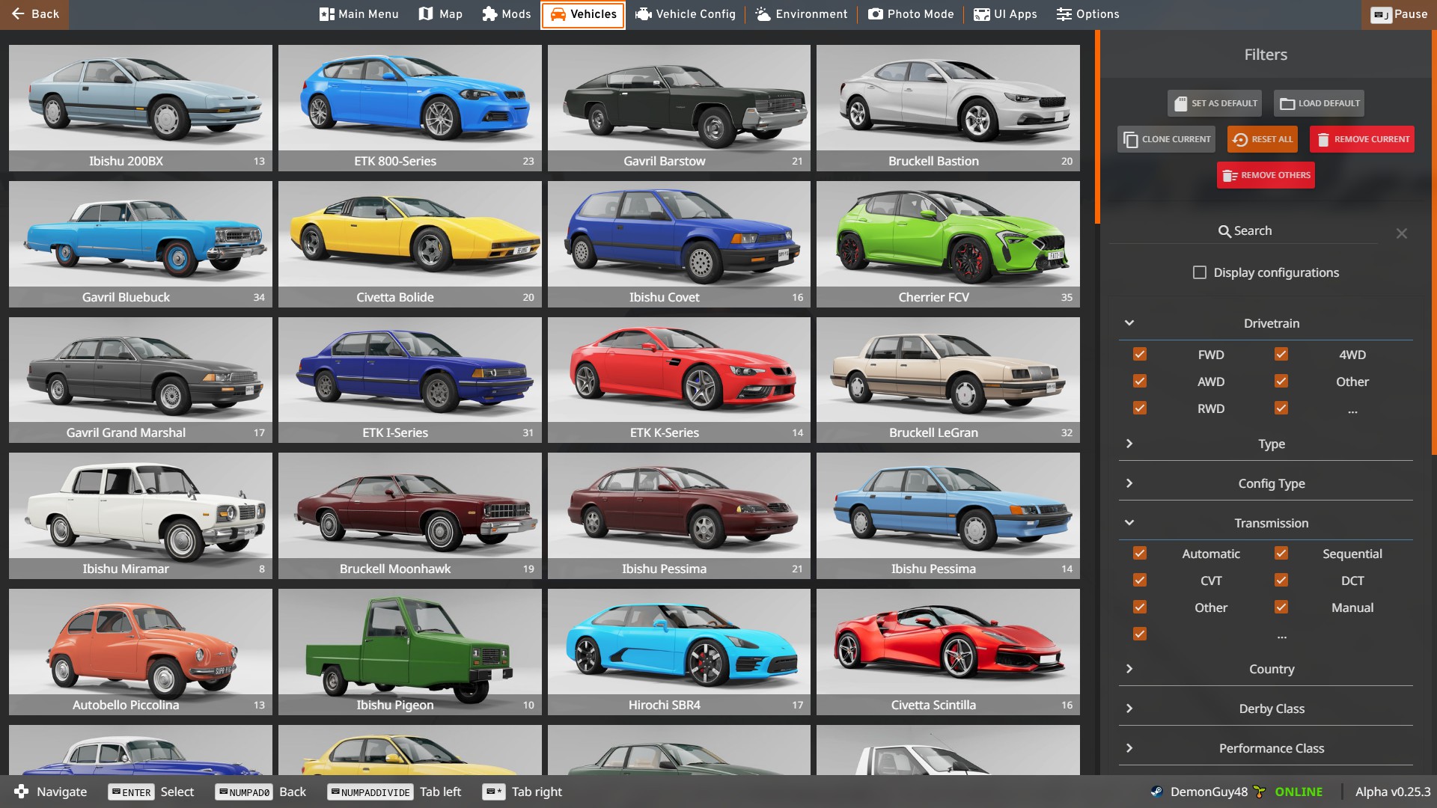Viewport: 1437px width, 808px height.
Task: Uncheck the Automatic transmission filter
Action: pos(1140,553)
